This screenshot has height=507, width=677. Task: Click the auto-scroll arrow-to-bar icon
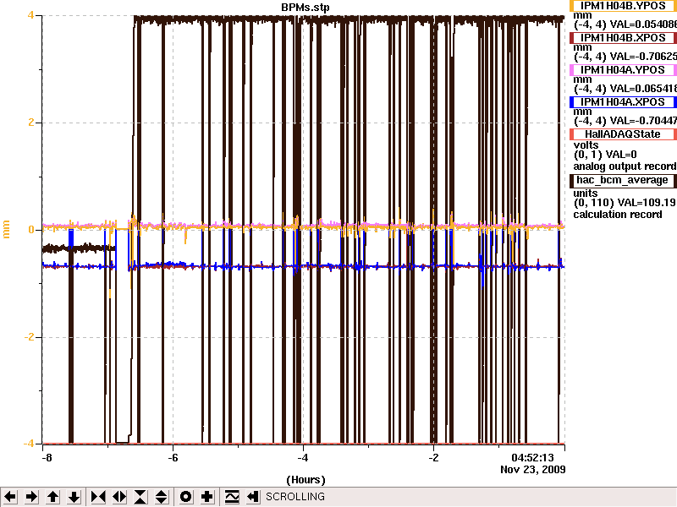(253, 497)
